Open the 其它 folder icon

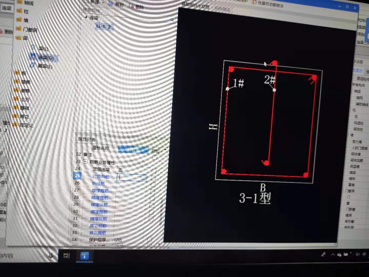(x=15, y=116)
